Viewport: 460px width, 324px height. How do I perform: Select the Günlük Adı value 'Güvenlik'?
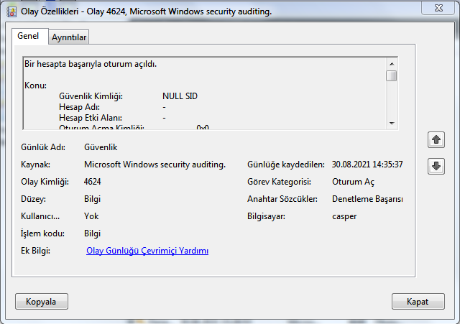102,147
